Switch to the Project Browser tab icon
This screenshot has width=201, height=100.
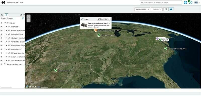6,15
